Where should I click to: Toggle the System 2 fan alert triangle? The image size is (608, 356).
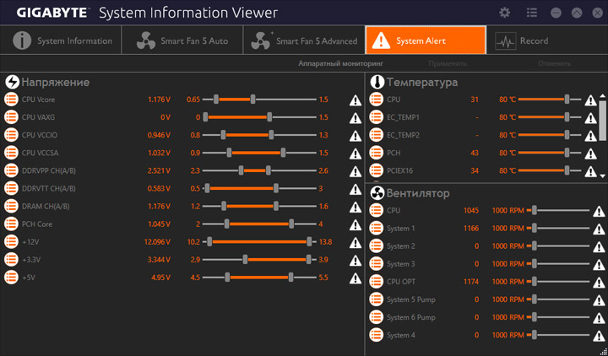[x=599, y=247]
